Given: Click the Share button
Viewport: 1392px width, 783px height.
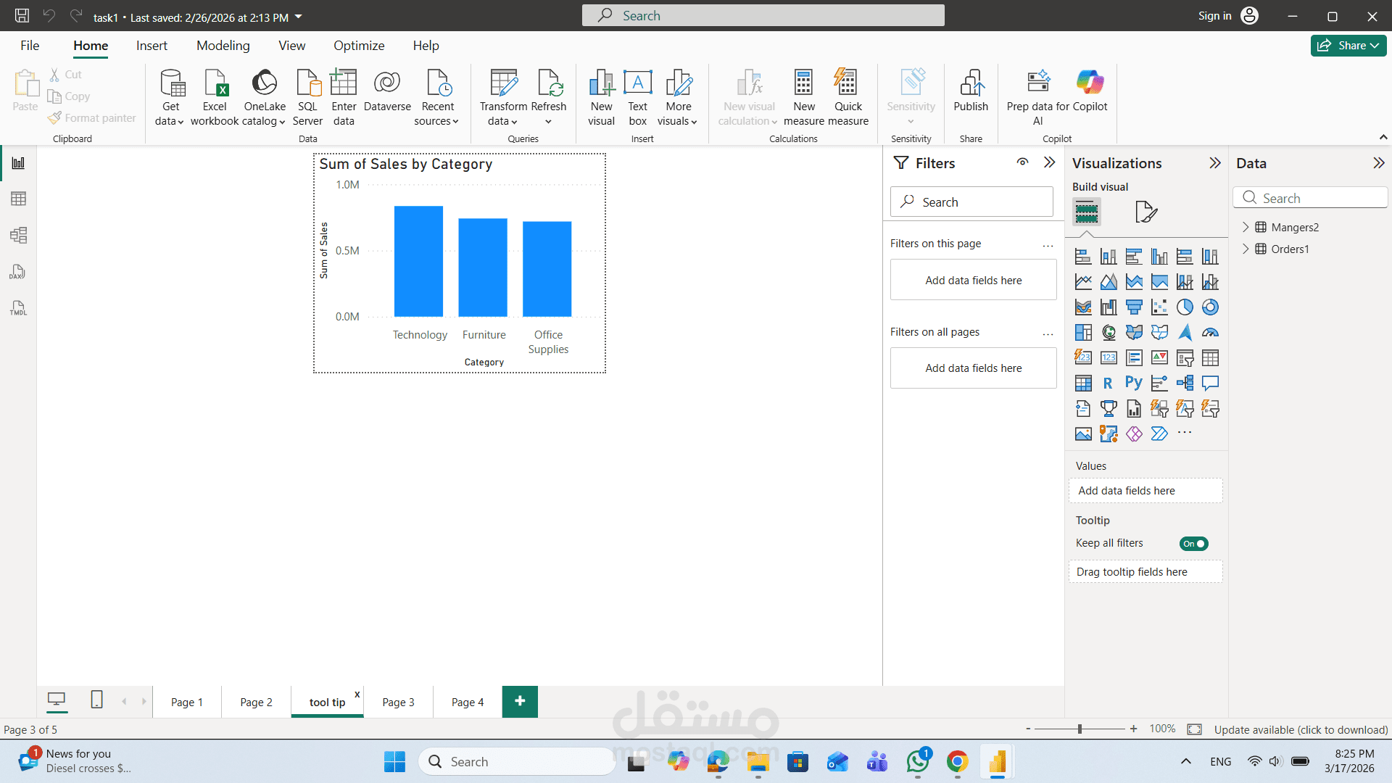Looking at the screenshot, I should click(x=1348, y=46).
